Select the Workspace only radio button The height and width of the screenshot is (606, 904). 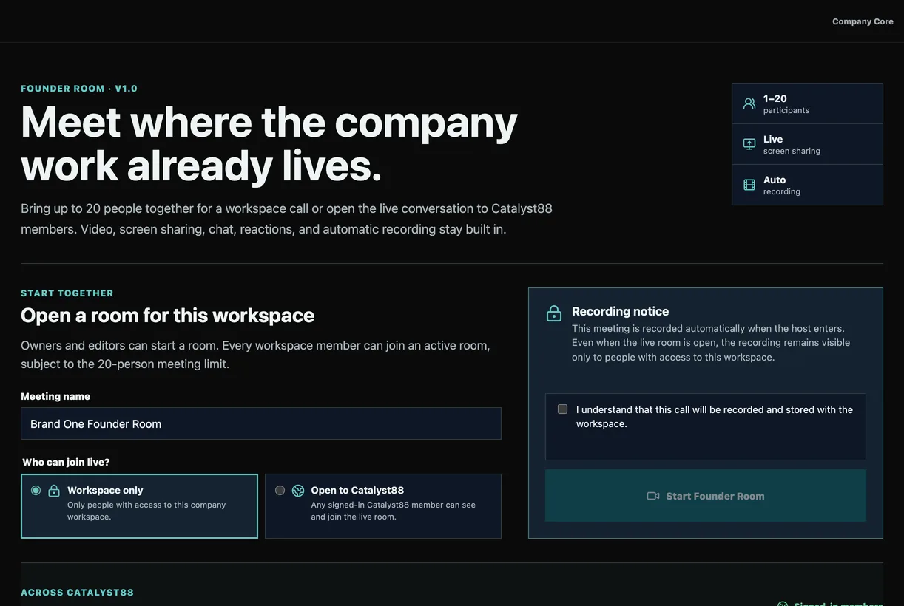pyautogui.click(x=36, y=491)
